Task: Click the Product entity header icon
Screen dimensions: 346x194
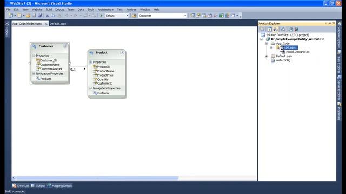Action: point(91,53)
